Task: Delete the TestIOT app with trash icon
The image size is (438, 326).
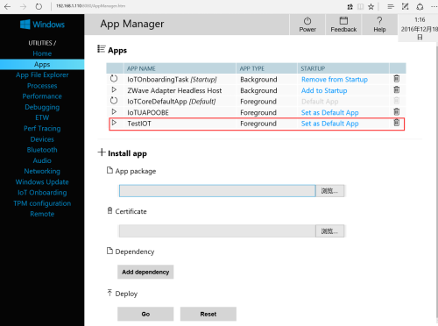Action: point(396,123)
